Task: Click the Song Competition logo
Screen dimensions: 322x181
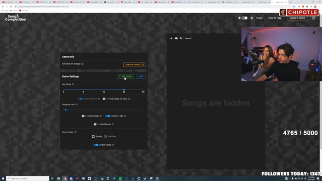Action: click(x=16, y=18)
